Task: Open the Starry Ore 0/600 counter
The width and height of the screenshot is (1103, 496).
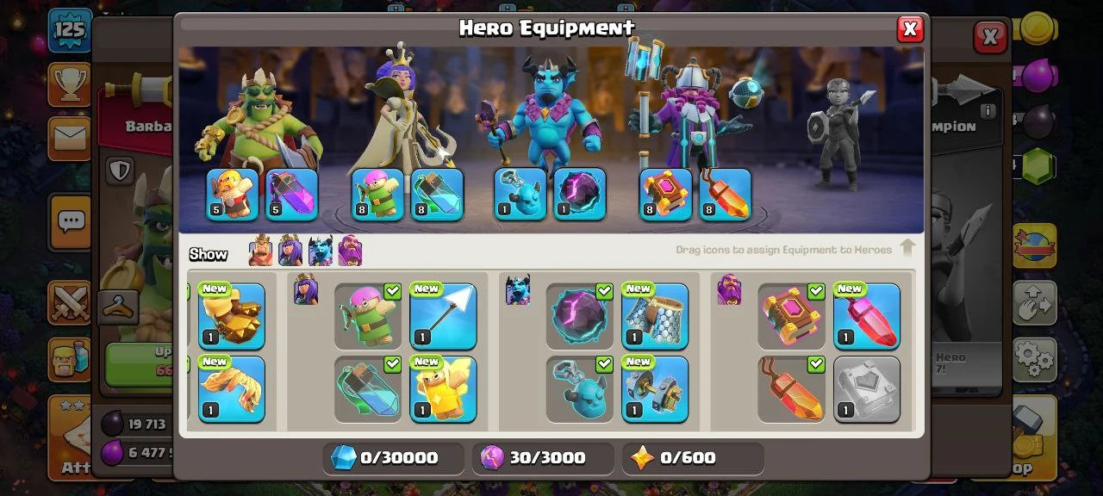Action: point(693,458)
